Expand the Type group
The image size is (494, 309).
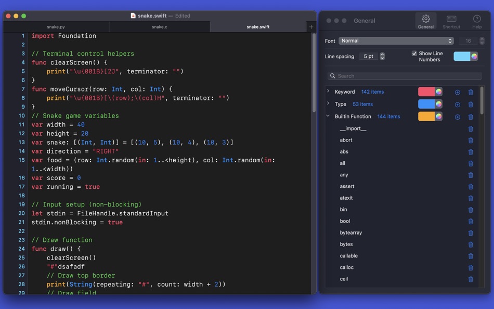click(328, 104)
